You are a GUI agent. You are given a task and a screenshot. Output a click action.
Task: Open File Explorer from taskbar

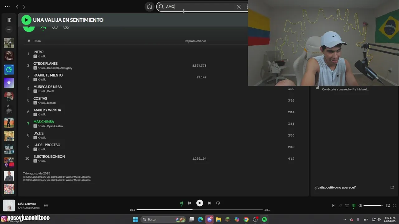pyautogui.click(x=219, y=219)
